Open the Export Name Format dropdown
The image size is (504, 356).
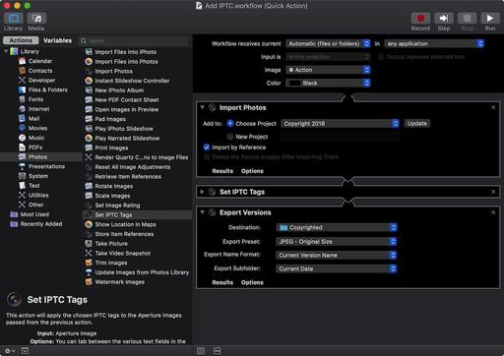[337, 256]
